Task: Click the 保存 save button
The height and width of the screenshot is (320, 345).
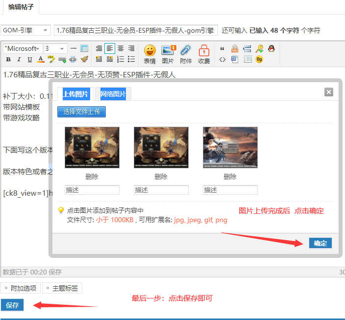Action: (x=12, y=305)
